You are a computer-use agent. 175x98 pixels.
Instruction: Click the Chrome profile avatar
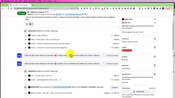[x=163, y=8]
